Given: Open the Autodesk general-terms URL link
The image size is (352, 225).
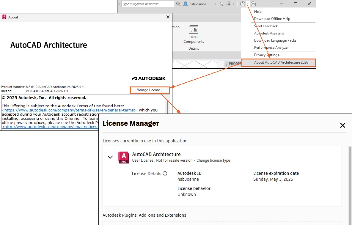Looking at the screenshot, I should (70, 110).
